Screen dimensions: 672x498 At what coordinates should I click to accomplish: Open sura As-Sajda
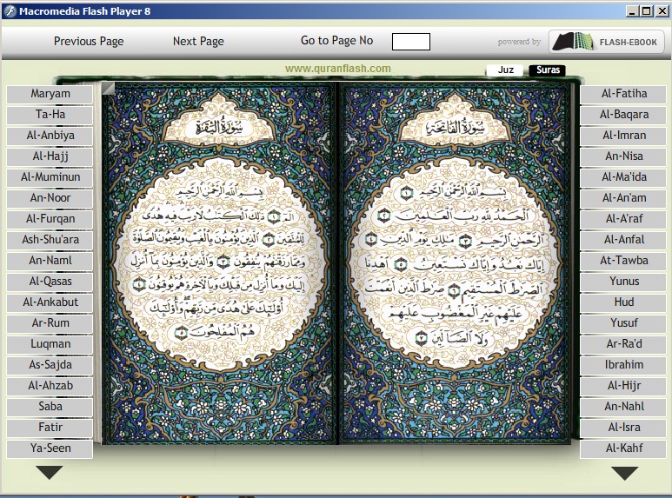coord(50,365)
